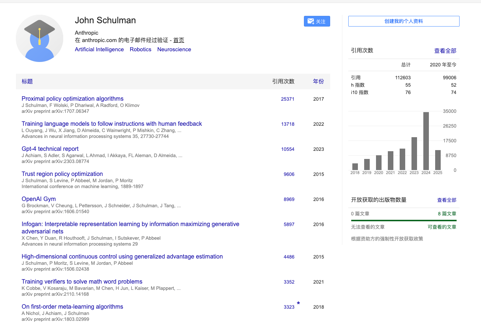Image resolution: width=481 pixels, height=326 pixels.
Task: Click the 2018 bar in citation chart
Action: tap(355, 167)
